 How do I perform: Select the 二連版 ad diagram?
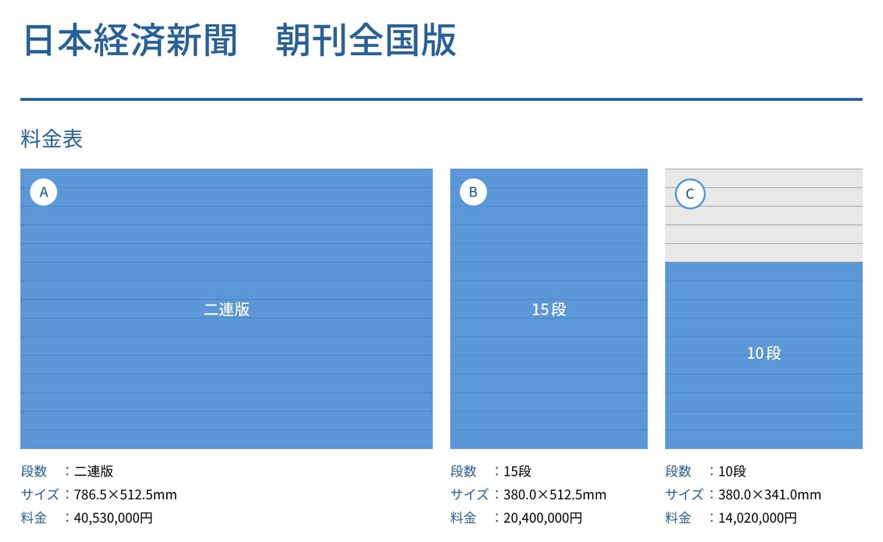pyautogui.click(x=226, y=309)
